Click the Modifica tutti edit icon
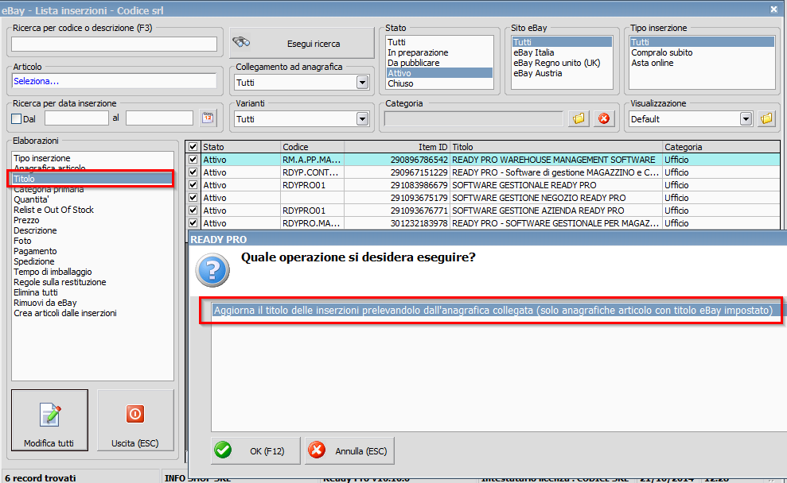The height and width of the screenshot is (483, 787). coord(49,415)
